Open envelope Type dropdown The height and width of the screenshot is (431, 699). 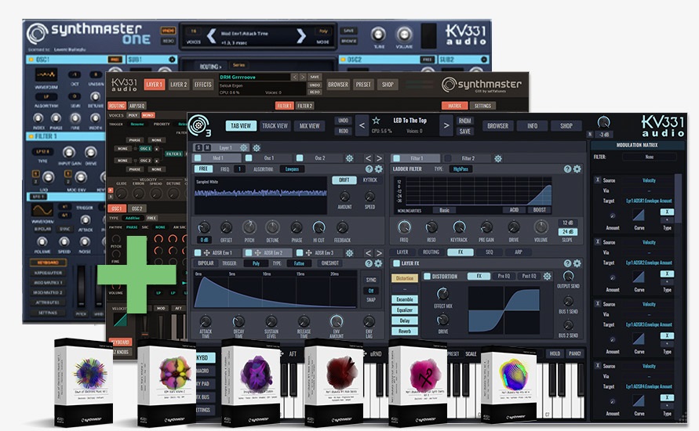299,263
